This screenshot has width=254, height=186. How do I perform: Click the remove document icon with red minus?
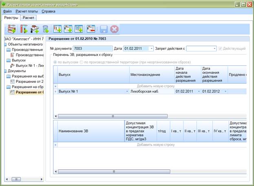pos(91,29)
